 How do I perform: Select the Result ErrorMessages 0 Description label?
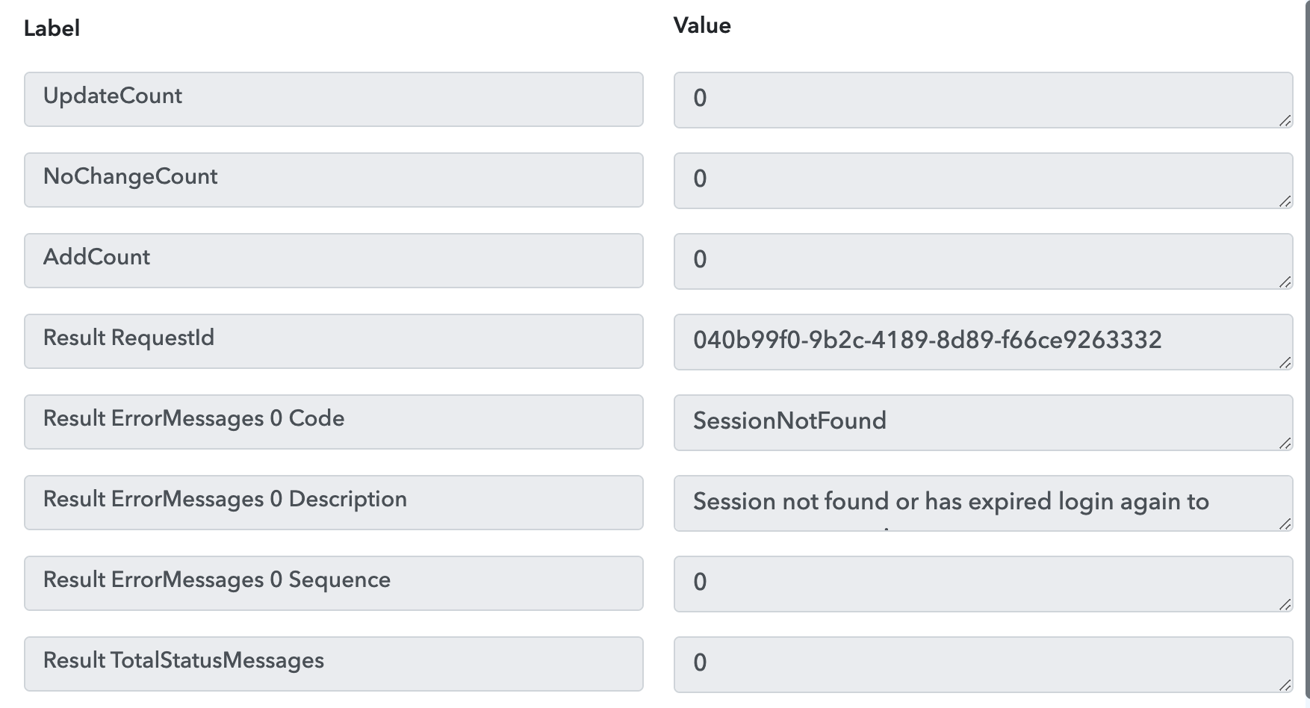333,503
